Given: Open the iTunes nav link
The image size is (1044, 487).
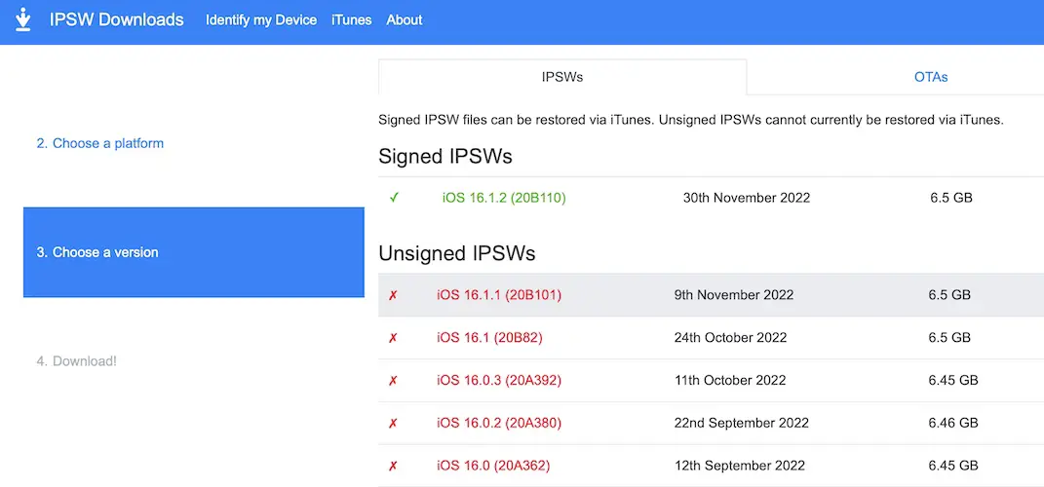Looking at the screenshot, I should (351, 19).
